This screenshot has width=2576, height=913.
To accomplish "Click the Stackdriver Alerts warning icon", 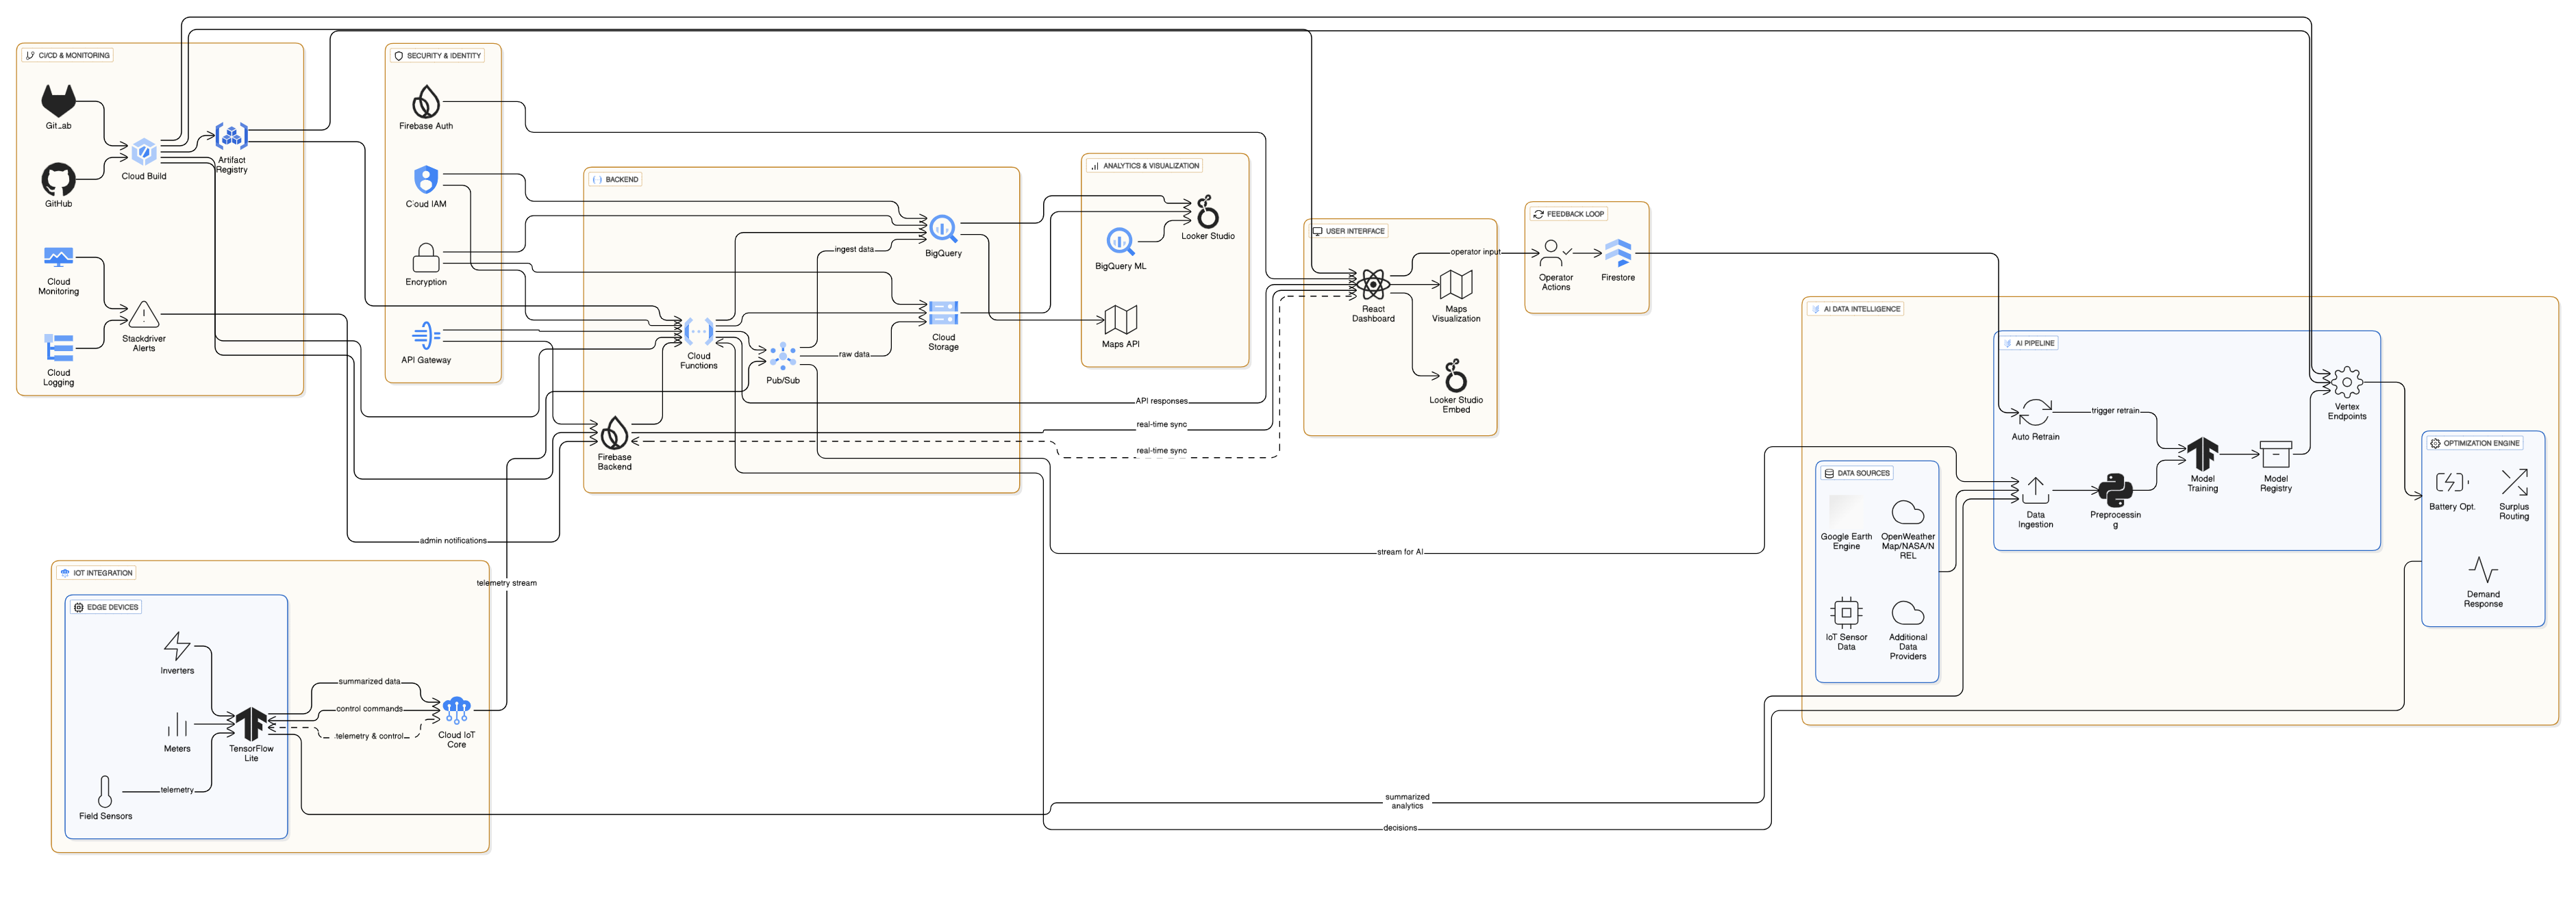I will [144, 315].
